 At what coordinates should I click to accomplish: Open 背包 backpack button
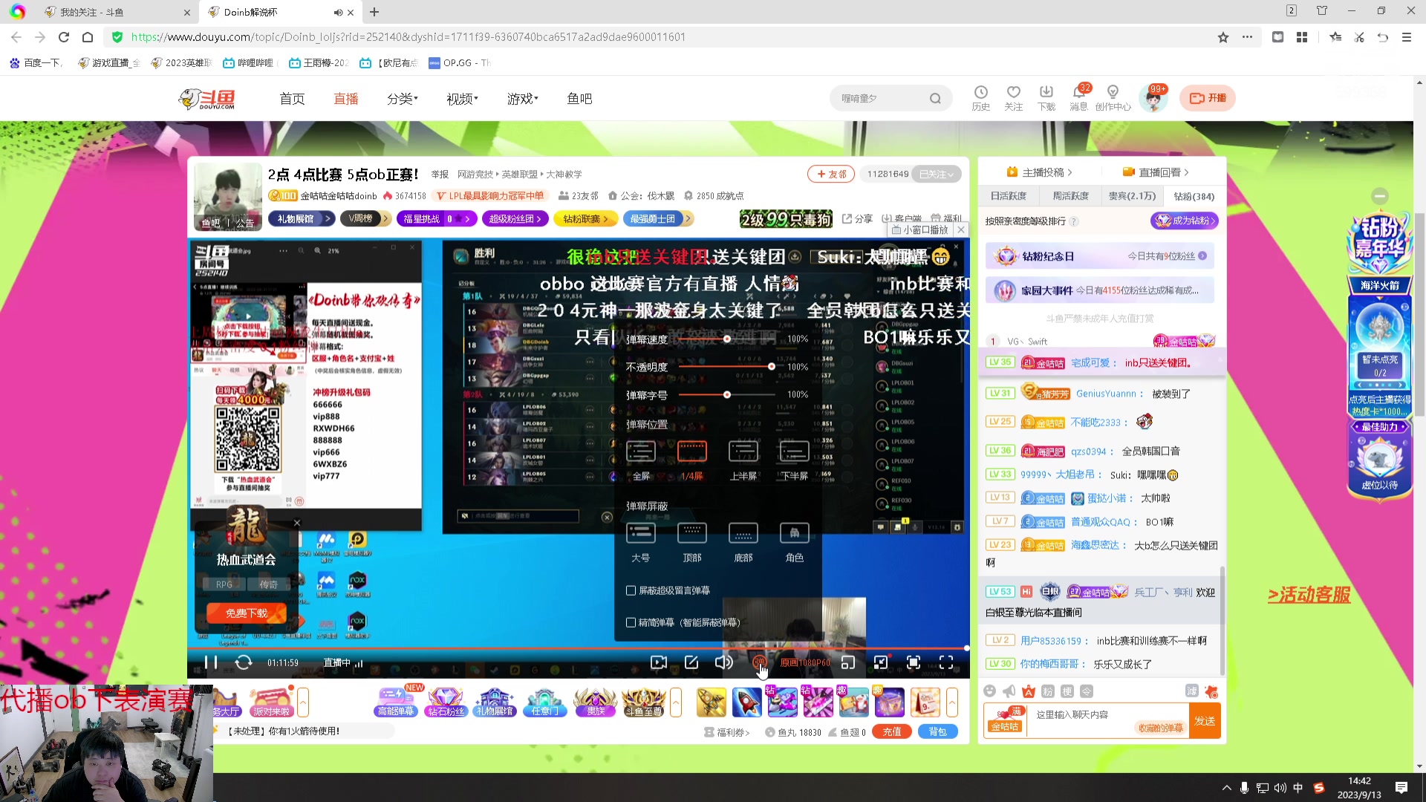point(938,732)
